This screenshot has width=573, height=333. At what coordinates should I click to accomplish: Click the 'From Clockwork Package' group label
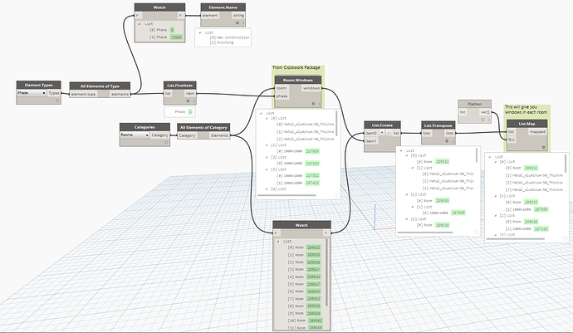(296, 67)
